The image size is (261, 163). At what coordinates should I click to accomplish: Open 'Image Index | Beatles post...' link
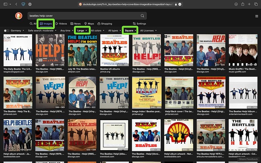pyautogui.click(x=146, y=112)
